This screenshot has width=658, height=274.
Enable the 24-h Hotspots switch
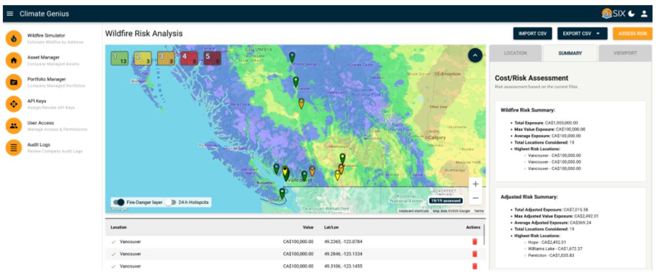pos(170,202)
